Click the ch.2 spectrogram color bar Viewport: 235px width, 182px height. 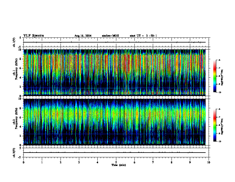tap(215, 125)
